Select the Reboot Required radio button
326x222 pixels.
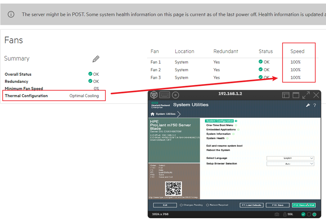208,205
